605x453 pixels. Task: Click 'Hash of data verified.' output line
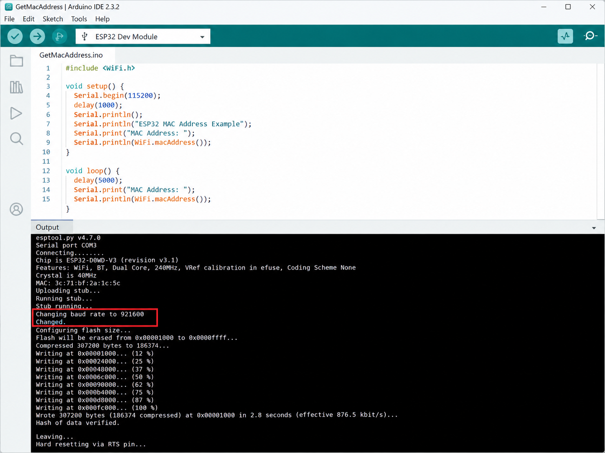(78, 423)
